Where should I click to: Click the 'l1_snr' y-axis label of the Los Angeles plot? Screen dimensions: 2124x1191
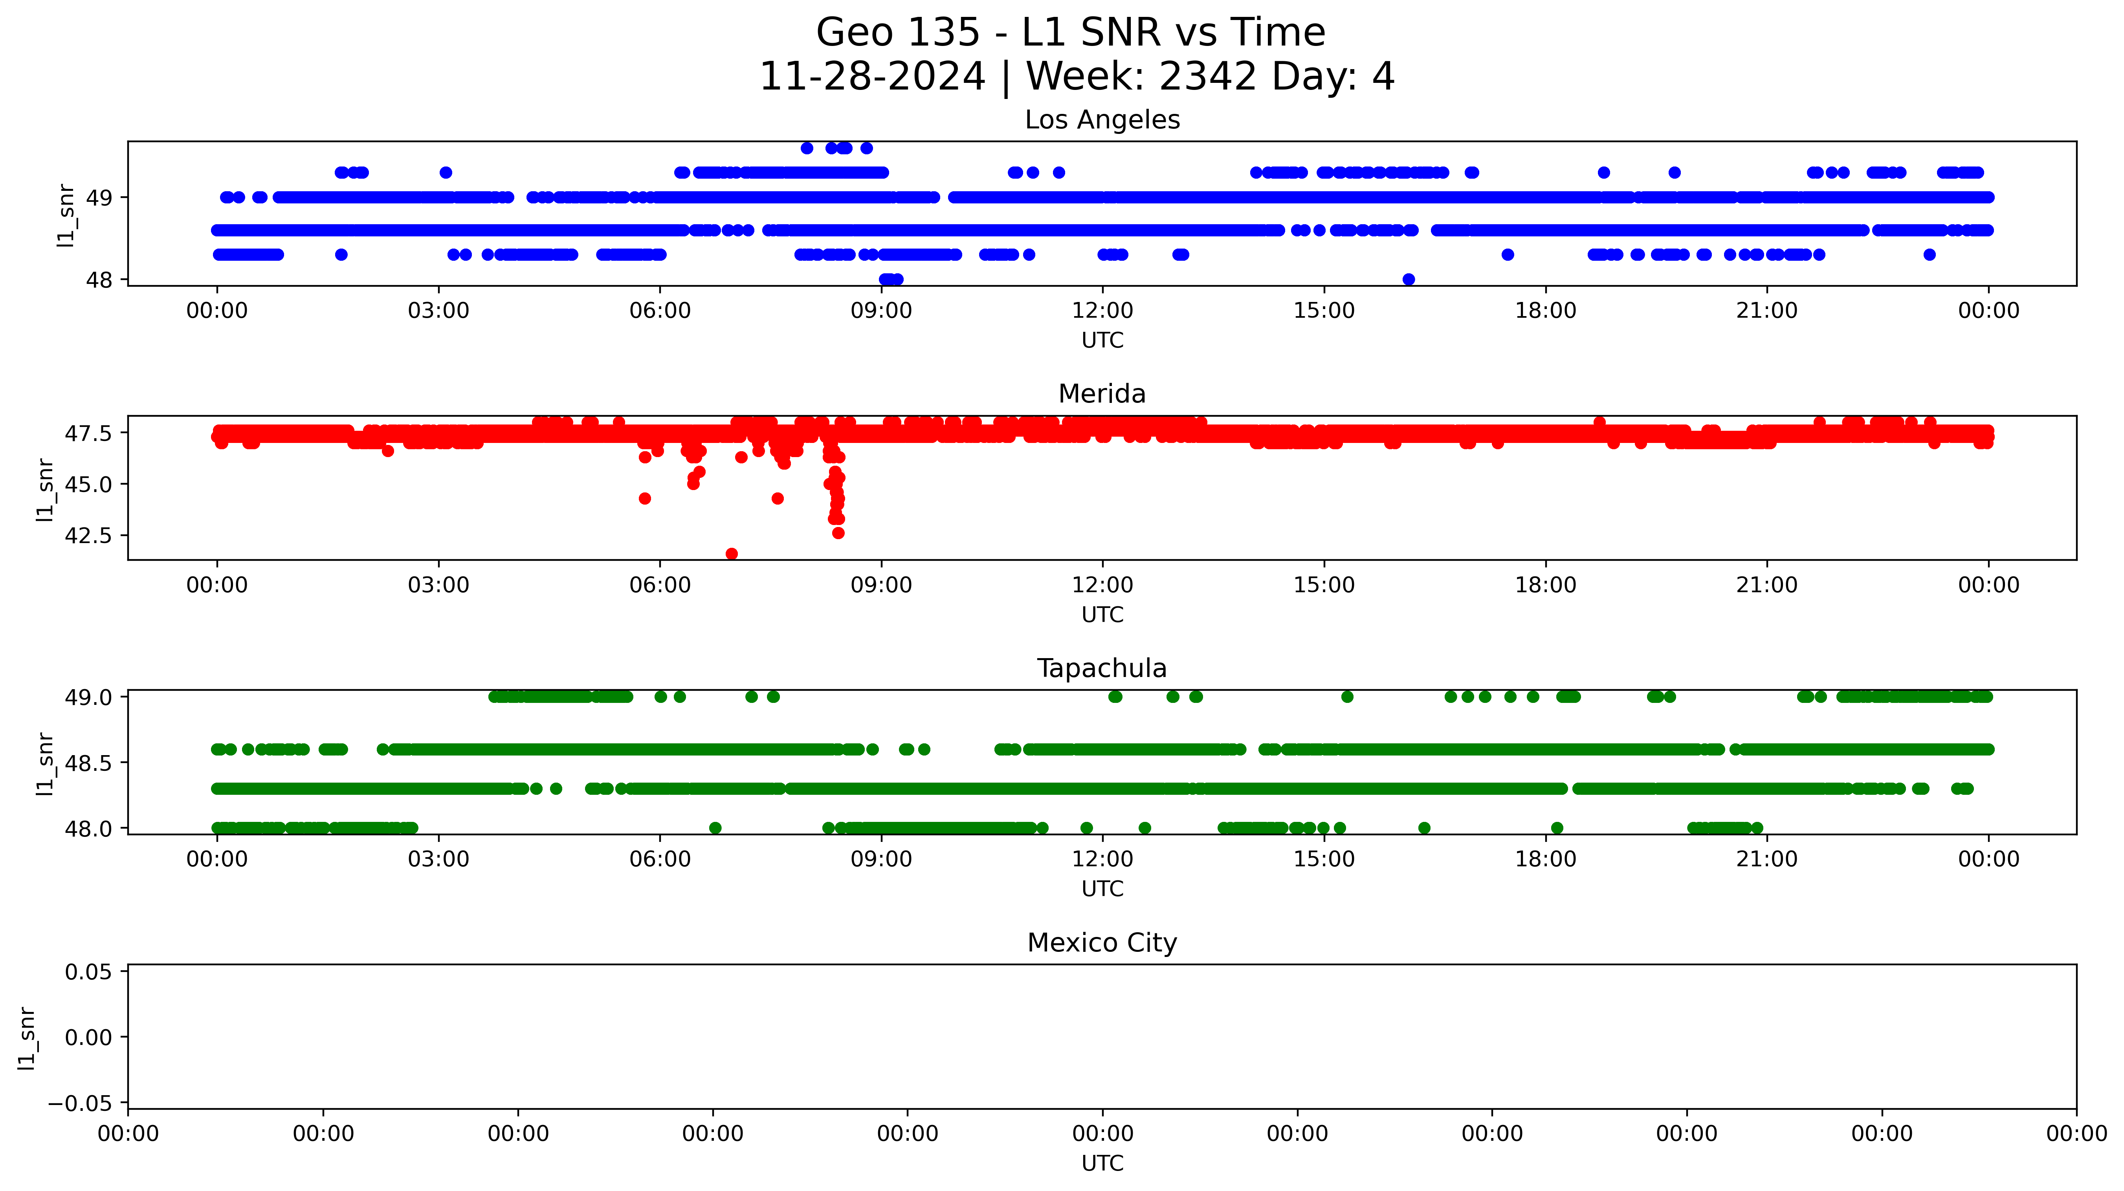point(66,215)
